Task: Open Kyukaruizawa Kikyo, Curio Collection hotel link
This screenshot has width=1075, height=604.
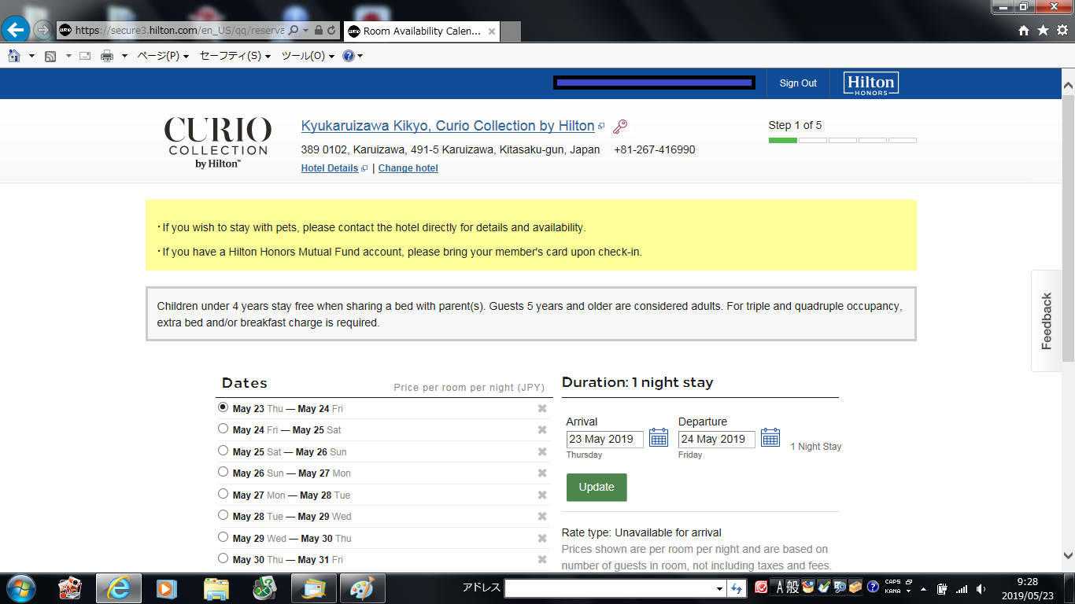Action: coord(448,126)
